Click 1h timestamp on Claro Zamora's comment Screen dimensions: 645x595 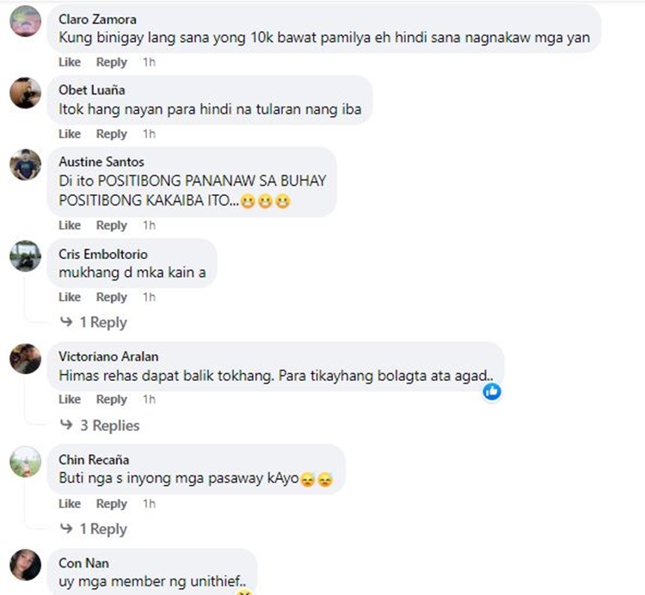point(149,62)
